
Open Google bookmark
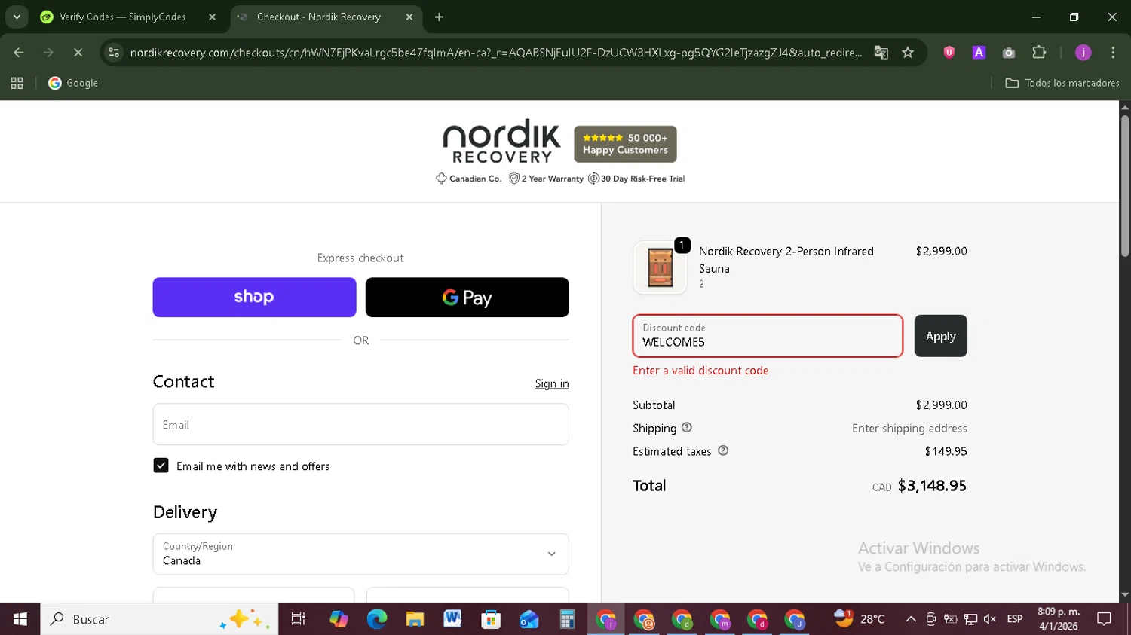tap(73, 83)
